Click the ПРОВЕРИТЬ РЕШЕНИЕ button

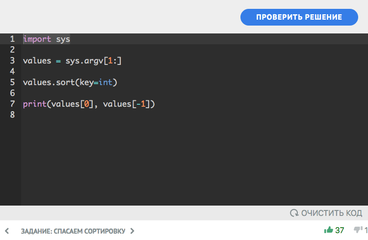[299, 17]
